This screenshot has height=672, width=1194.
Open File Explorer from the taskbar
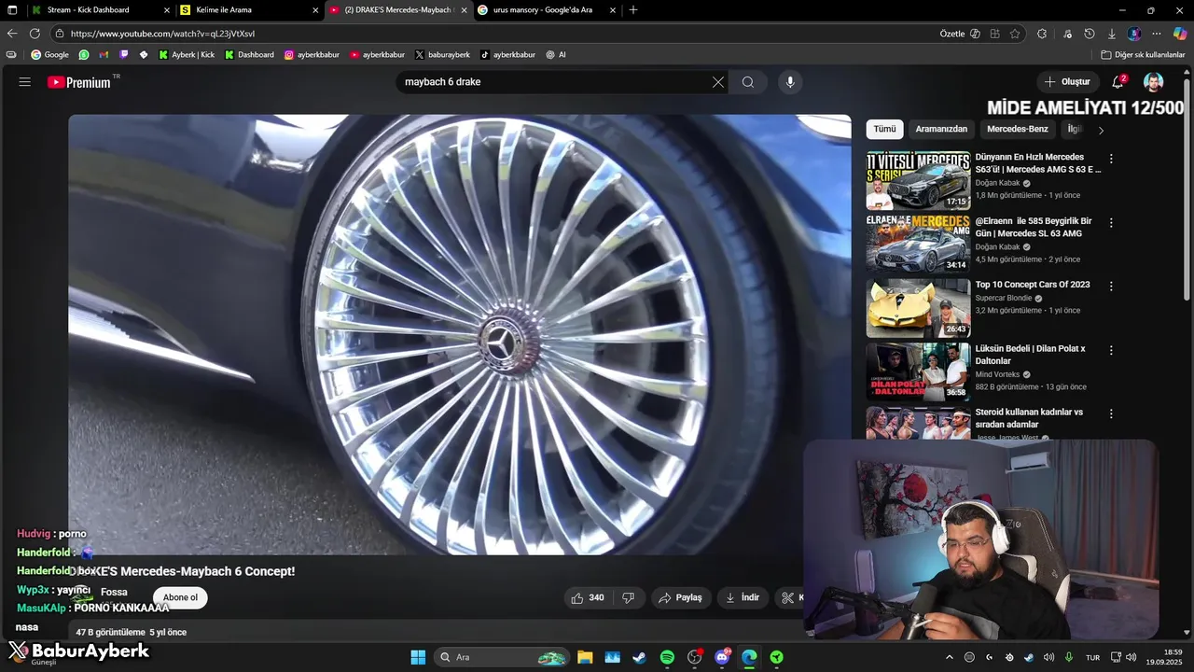click(585, 657)
